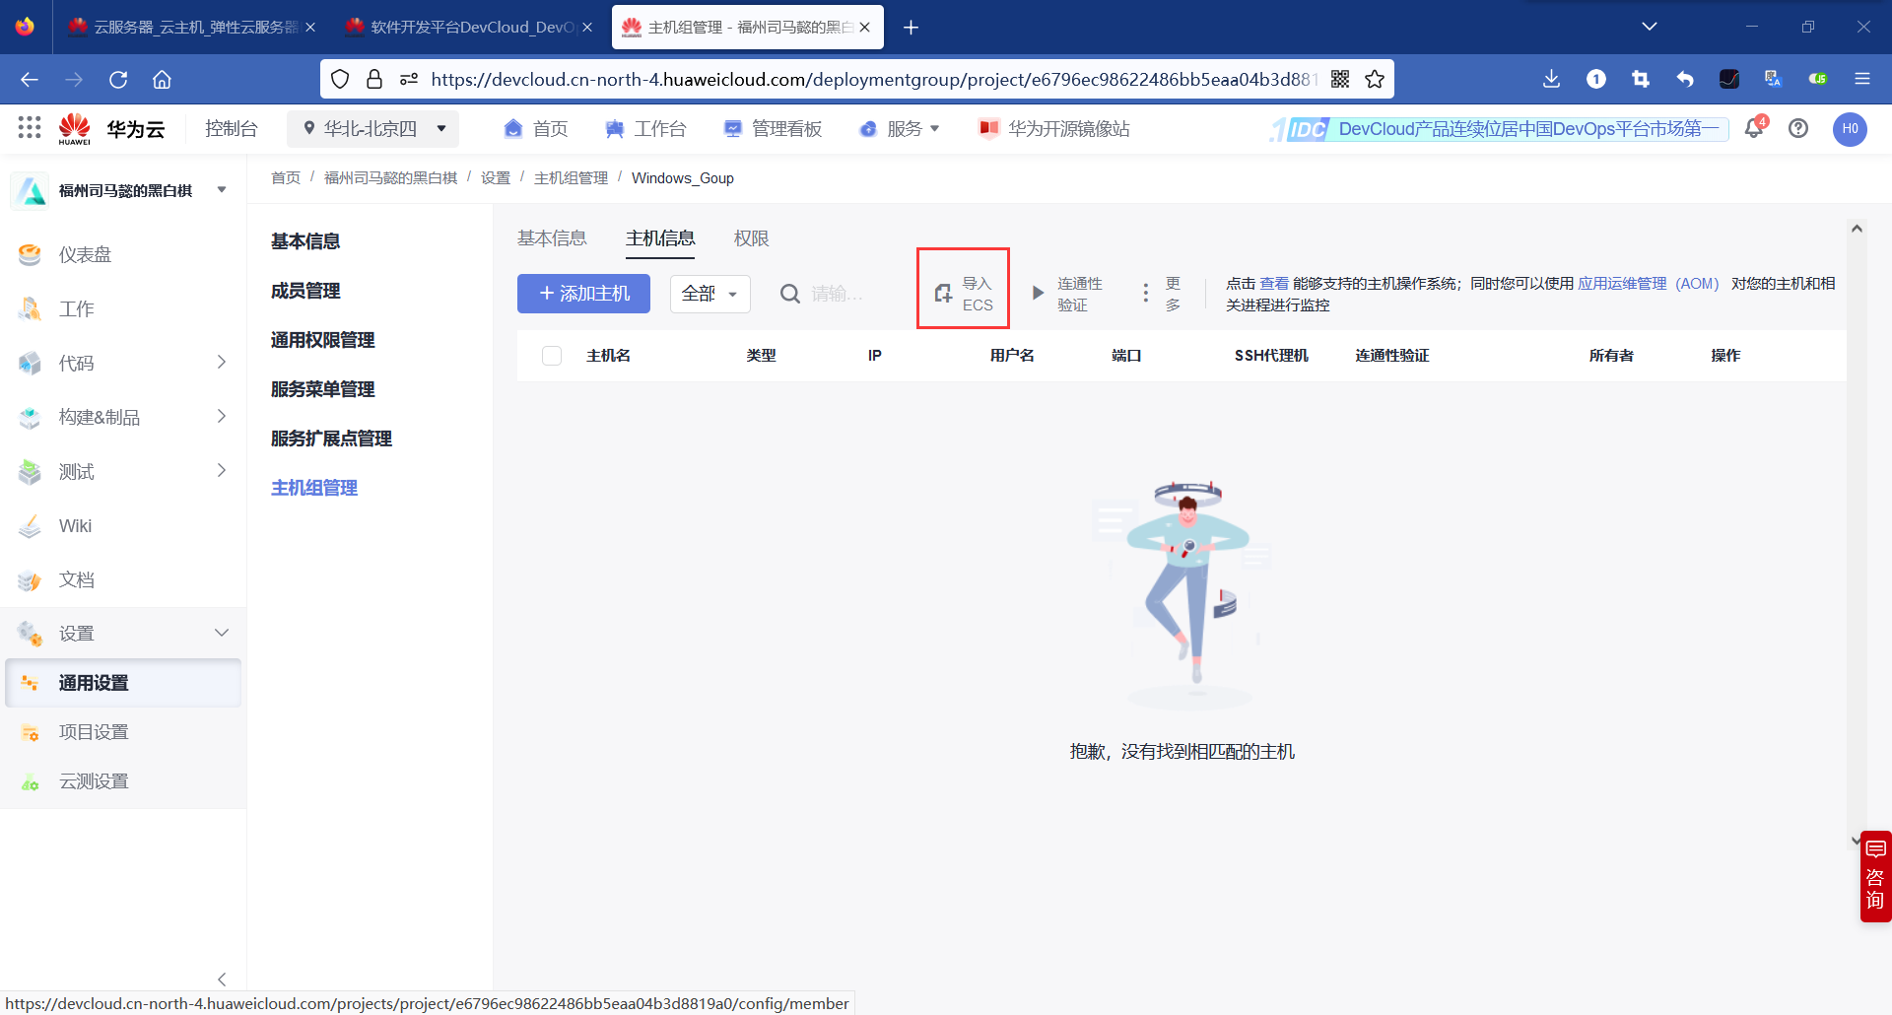Select the header checkbox in the host table
The image size is (1892, 1015).
551,356
